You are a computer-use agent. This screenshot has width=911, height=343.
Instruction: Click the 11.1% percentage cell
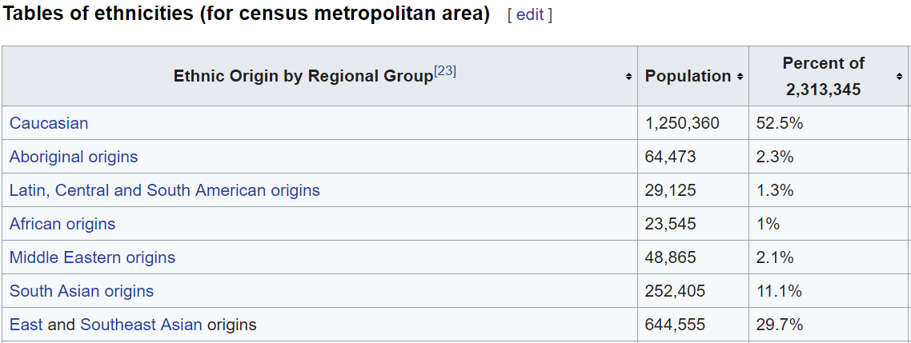coord(779,291)
